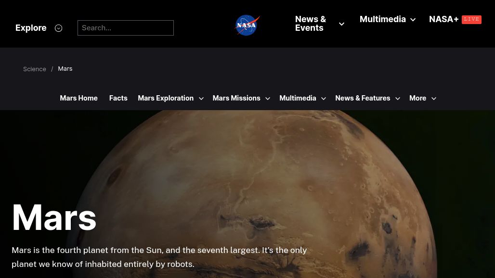Select the Facts menu item

click(x=118, y=98)
